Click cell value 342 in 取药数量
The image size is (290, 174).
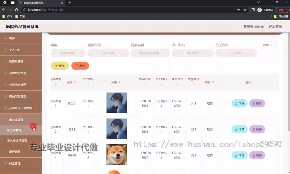point(193,103)
